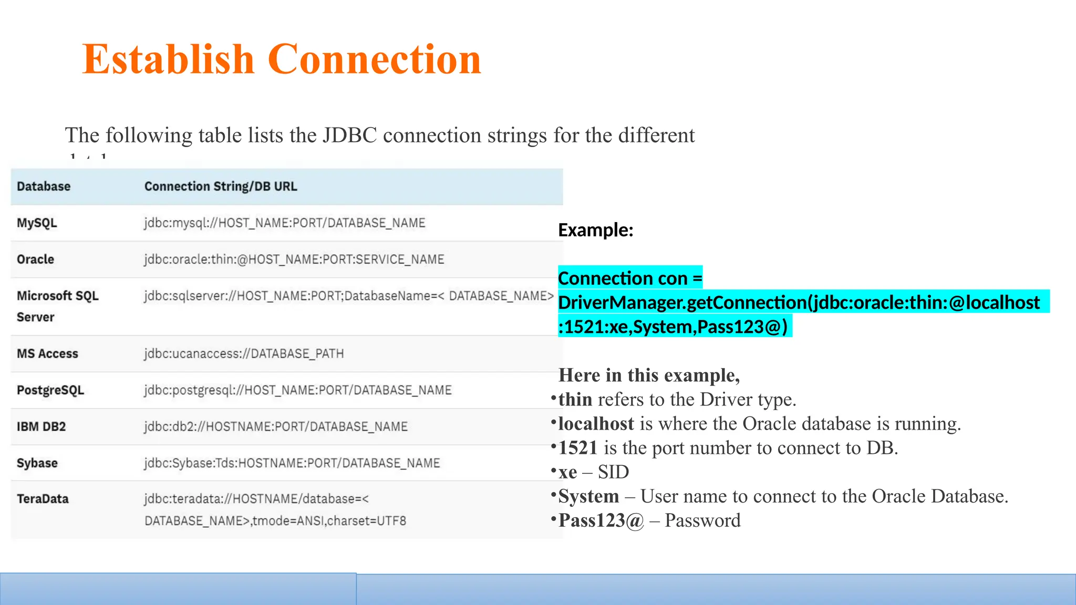Click the IBM DB2 row label
This screenshot has width=1076, height=605.
(x=41, y=426)
